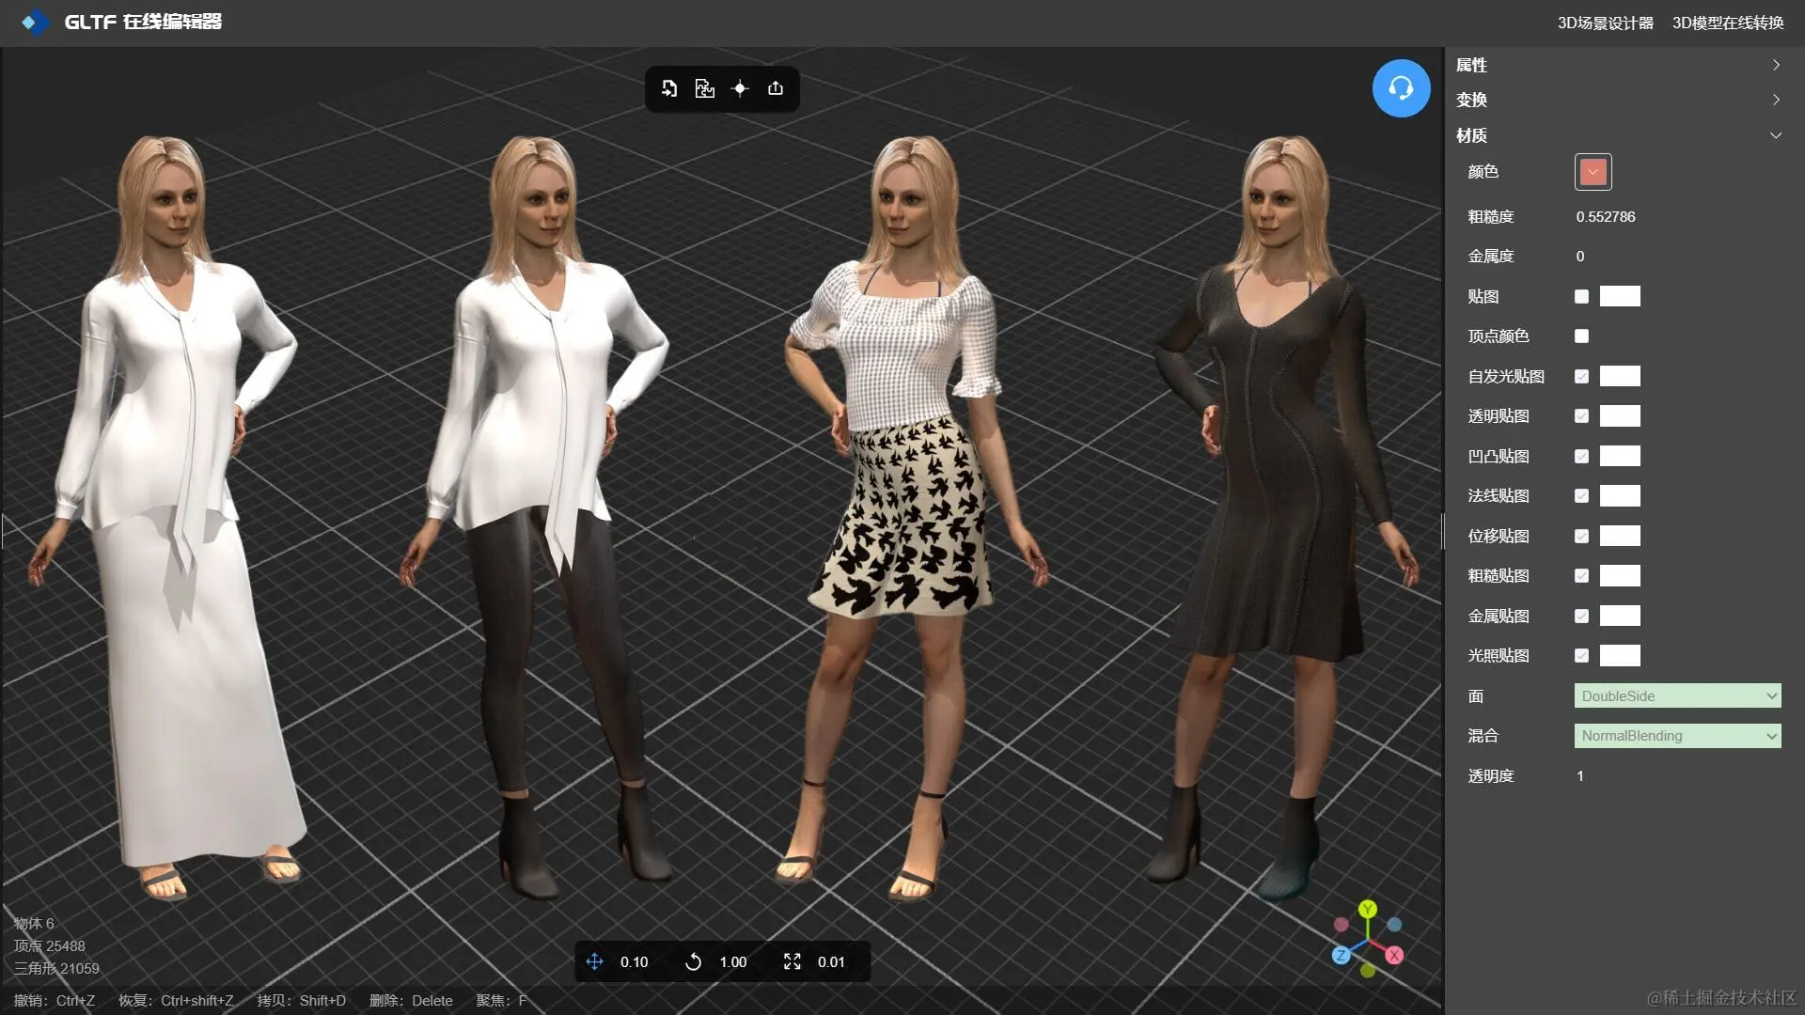Open the 颜色 material color swatch
The width and height of the screenshot is (1805, 1015).
[1593, 172]
